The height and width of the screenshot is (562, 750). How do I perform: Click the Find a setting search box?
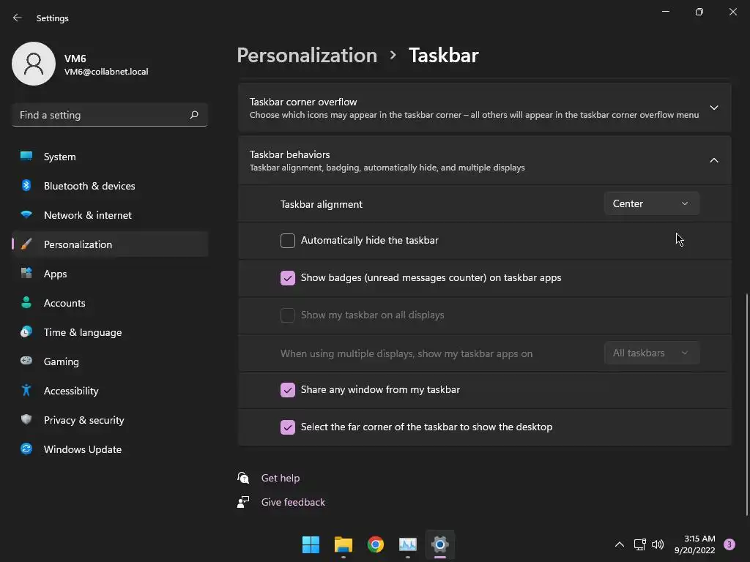pyautogui.click(x=110, y=115)
